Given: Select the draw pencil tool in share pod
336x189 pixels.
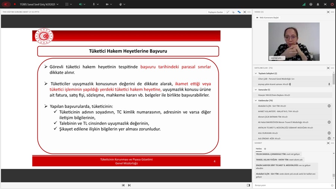Looking at the screenshot, I should (x=228, y=12).
